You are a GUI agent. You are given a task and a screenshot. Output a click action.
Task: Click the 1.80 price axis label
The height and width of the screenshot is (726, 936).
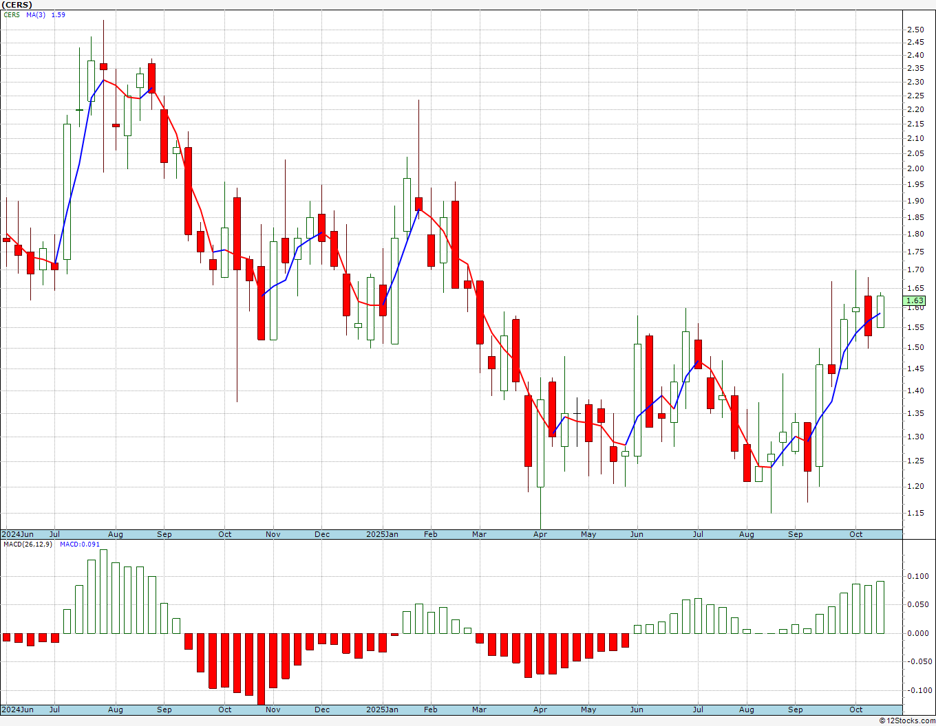pyautogui.click(x=915, y=234)
